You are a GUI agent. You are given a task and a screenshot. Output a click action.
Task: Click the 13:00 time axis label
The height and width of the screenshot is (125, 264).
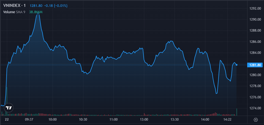click(x=144, y=120)
